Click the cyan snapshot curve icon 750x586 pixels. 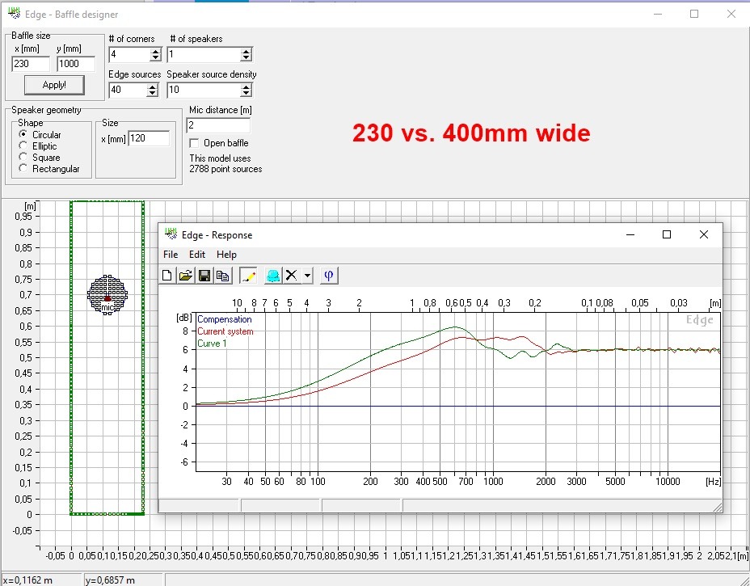pyautogui.click(x=273, y=276)
